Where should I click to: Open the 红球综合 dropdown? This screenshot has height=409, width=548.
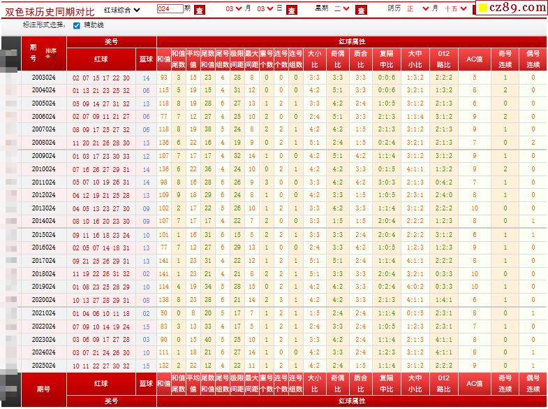point(122,9)
